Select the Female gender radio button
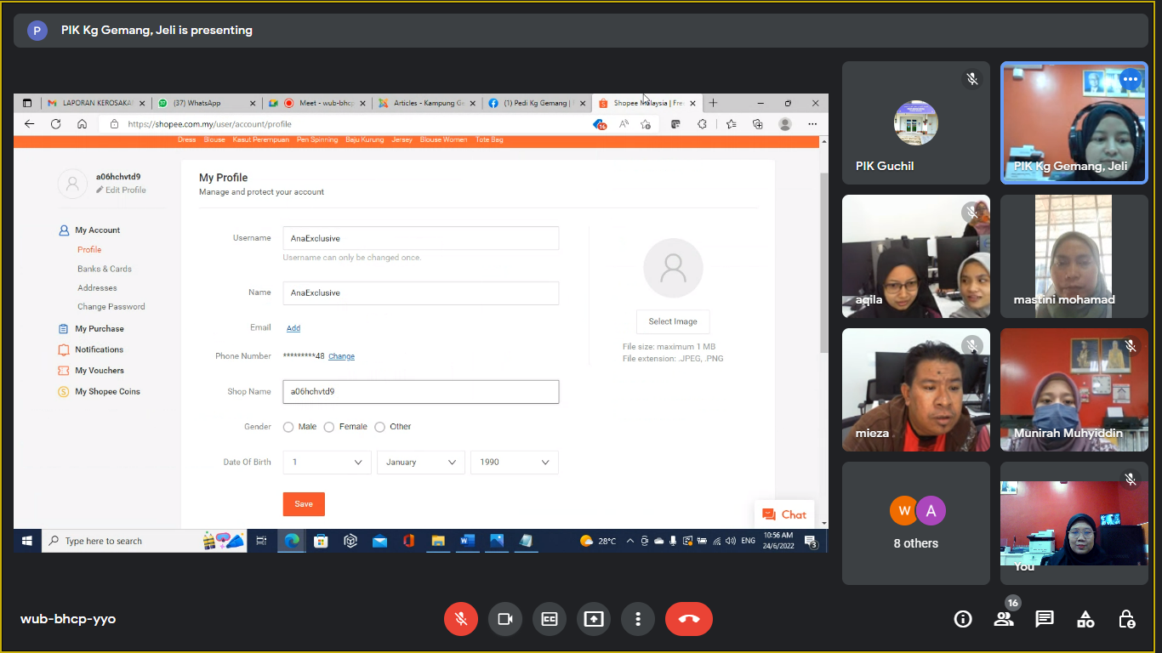 point(329,427)
